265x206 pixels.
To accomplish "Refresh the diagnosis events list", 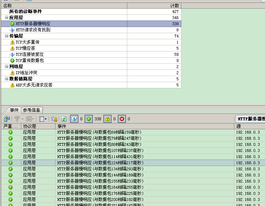I will (64, 119).
